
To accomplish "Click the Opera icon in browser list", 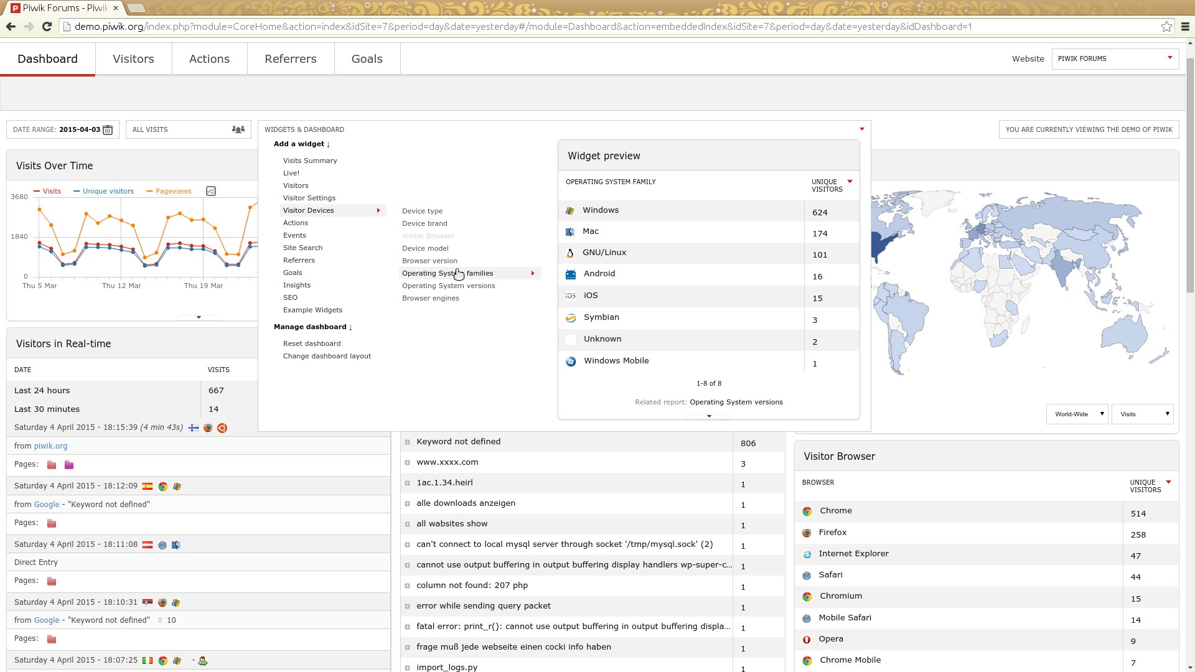I will (x=807, y=640).
